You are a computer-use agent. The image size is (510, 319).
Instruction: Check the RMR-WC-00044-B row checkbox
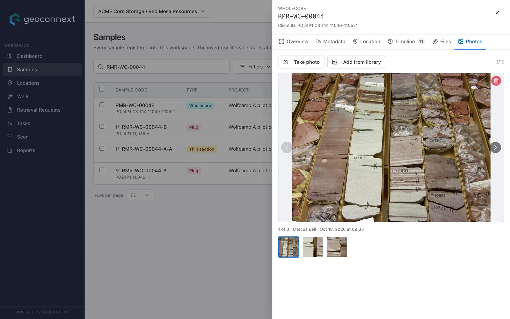(x=102, y=126)
